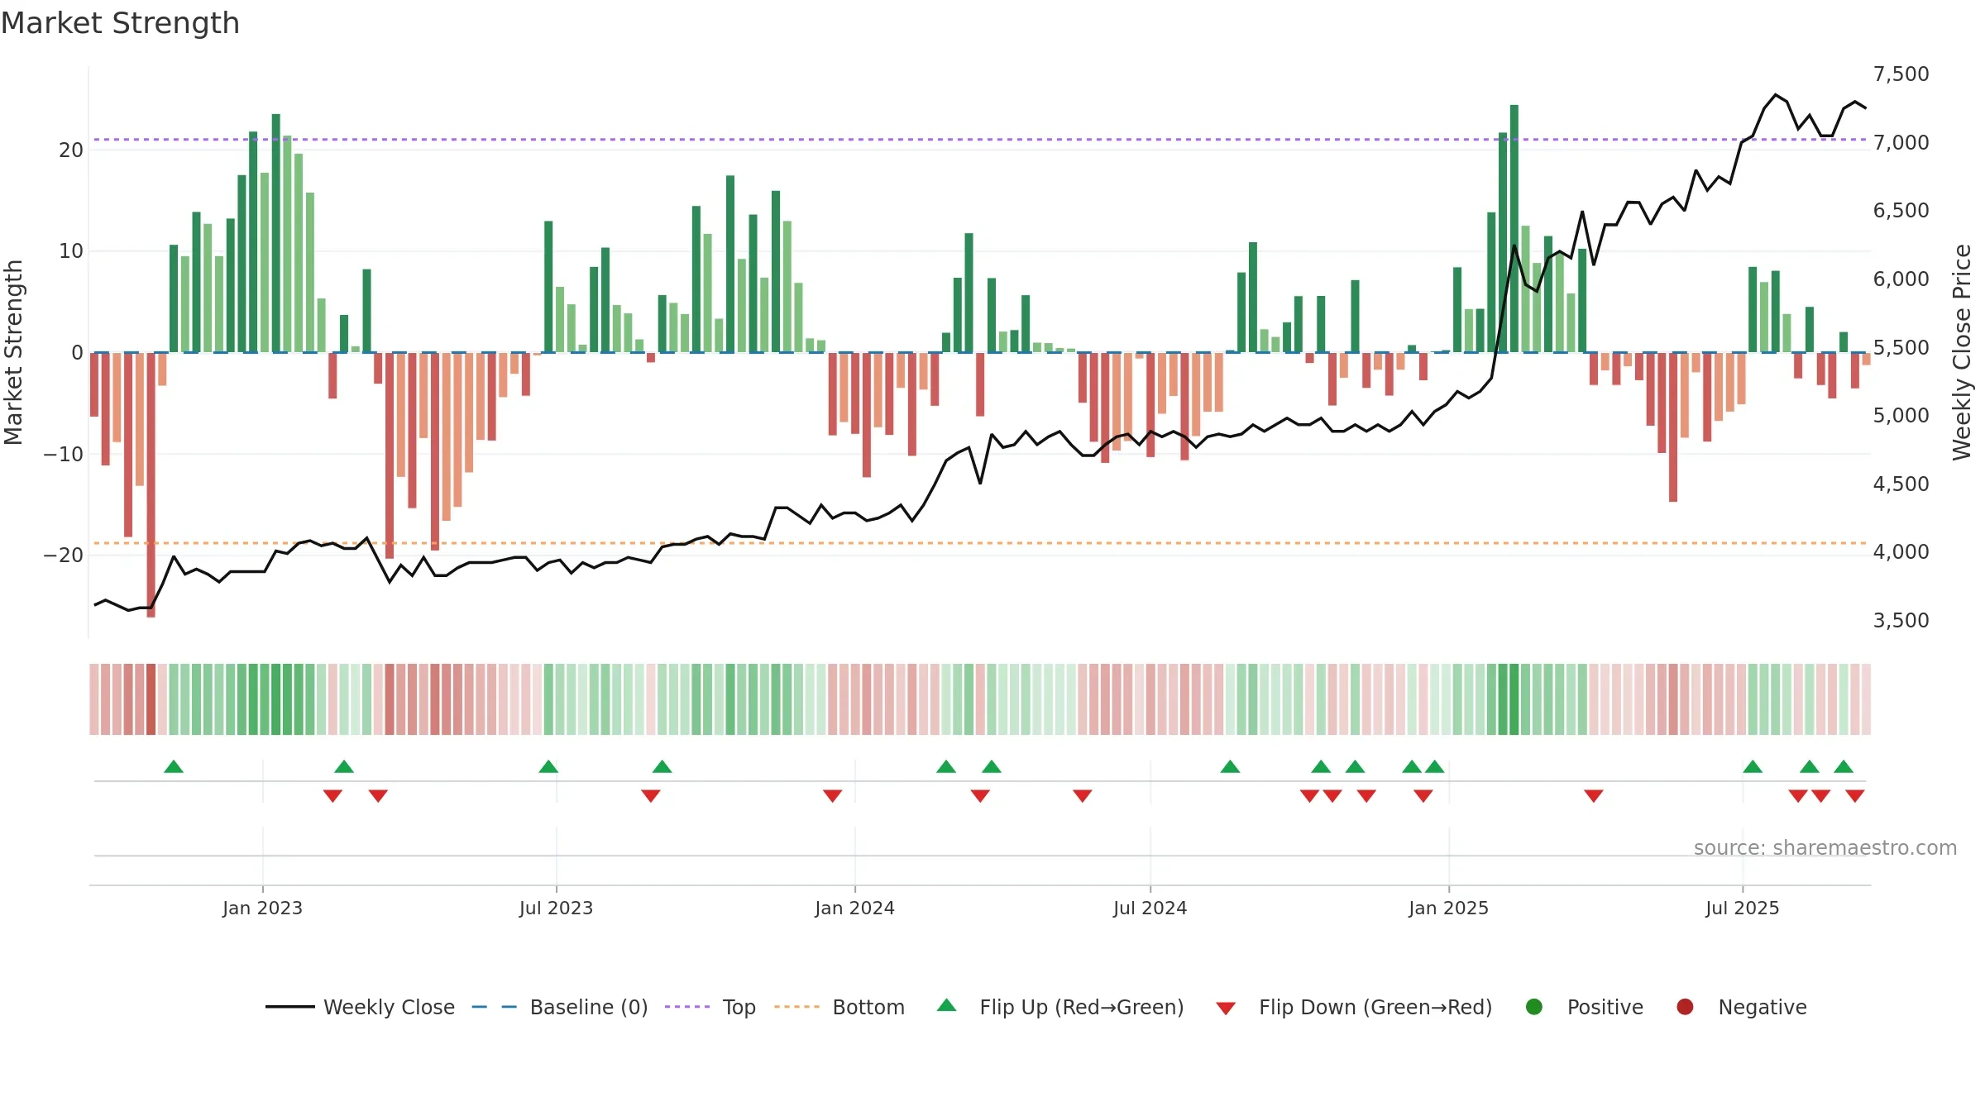Screen dimensions: 1985x1116
Task: Select the flip-up triangle just after Jul 2025
Action: [x=1753, y=766]
